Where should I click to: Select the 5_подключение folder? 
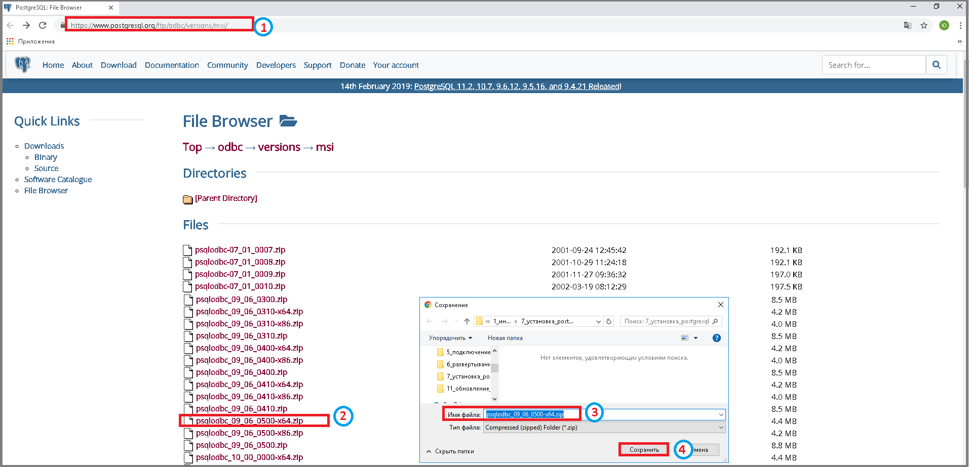point(463,352)
